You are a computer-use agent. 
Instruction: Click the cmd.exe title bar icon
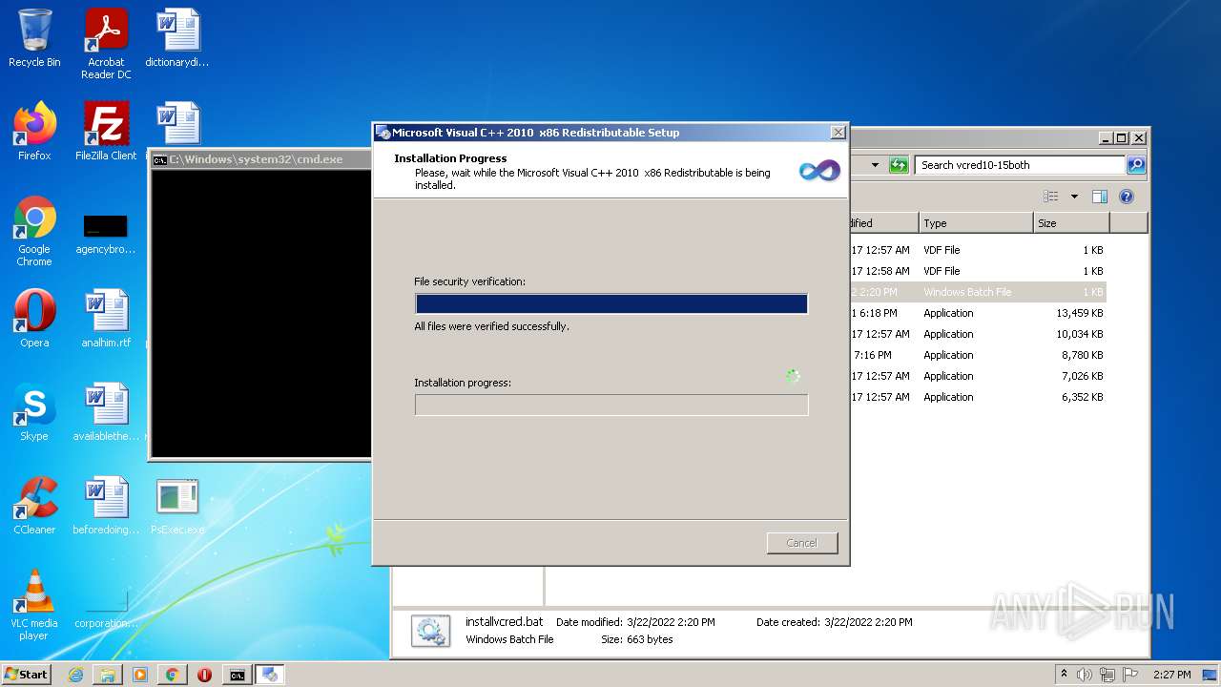point(160,159)
